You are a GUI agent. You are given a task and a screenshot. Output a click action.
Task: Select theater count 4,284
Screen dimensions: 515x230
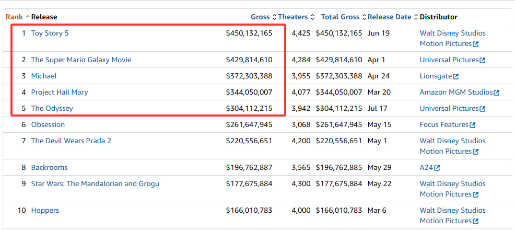pos(301,60)
